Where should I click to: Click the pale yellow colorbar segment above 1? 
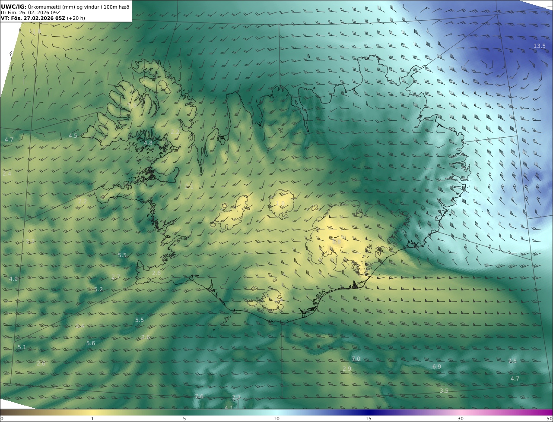[92, 412]
